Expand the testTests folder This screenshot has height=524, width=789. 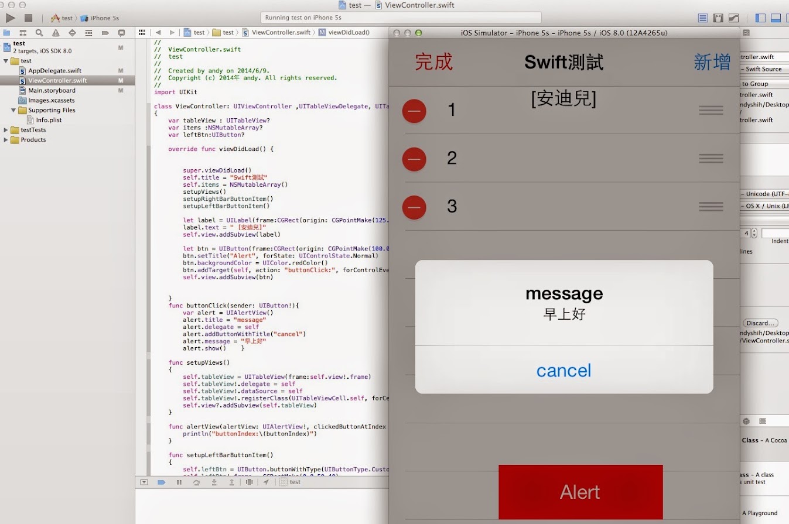click(x=6, y=130)
